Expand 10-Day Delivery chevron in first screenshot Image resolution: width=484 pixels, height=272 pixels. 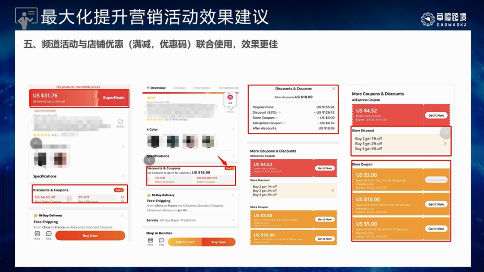(122, 216)
